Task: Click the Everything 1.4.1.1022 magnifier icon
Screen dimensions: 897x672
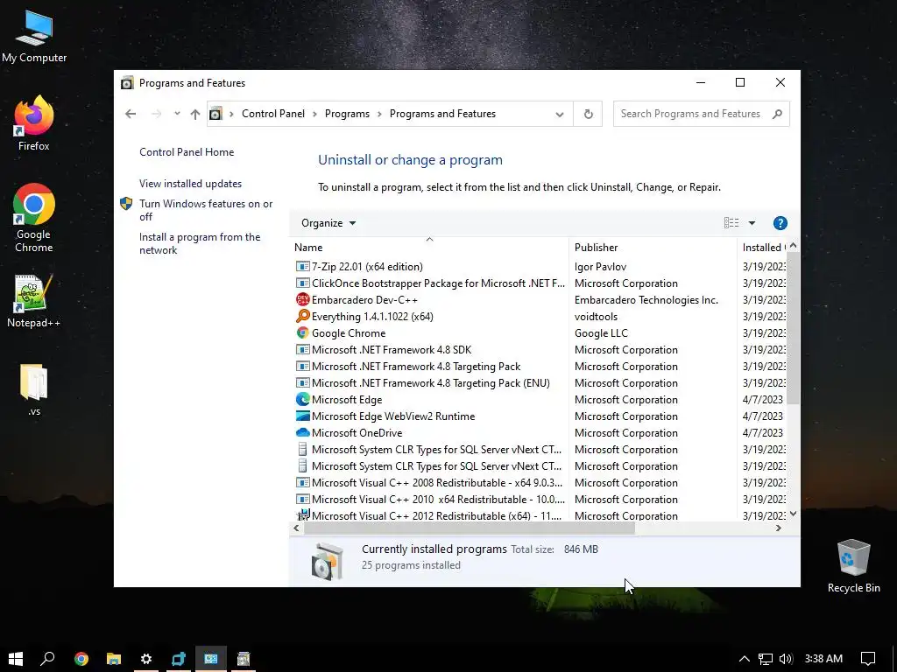Action: (302, 316)
